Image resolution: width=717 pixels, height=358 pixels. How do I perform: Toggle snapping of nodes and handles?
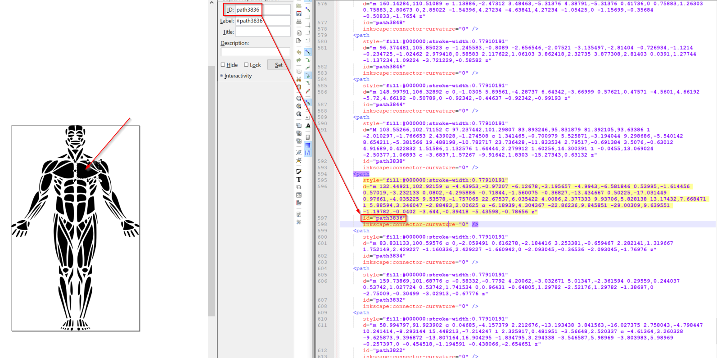coord(308,52)
